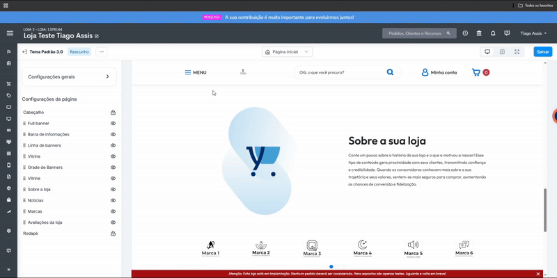The height and width of the screenshot is (278, 557).
Task: Open the document icon in left sidebar
Action: [x=9, y=177]
